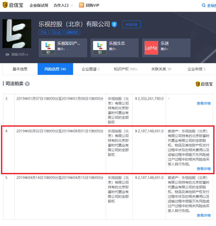Expand the 合作入口 dropdown menu
Viewport: 216px width, 226px height.
(63, 5)
